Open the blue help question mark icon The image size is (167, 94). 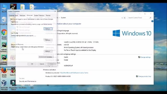coord(152,21)
